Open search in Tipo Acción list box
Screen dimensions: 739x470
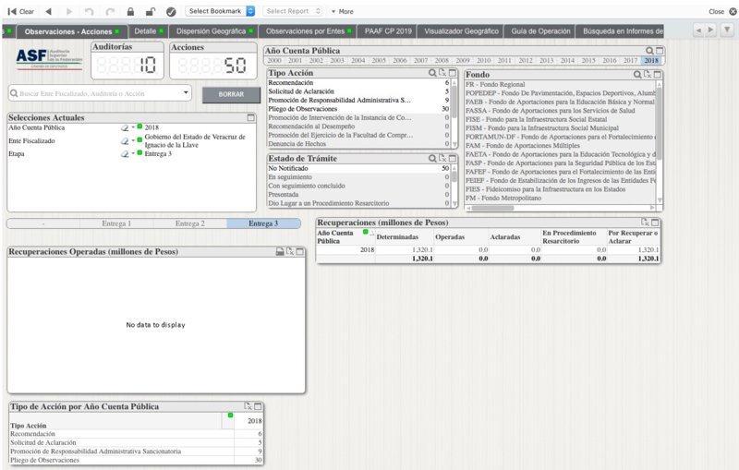(431, 73)
